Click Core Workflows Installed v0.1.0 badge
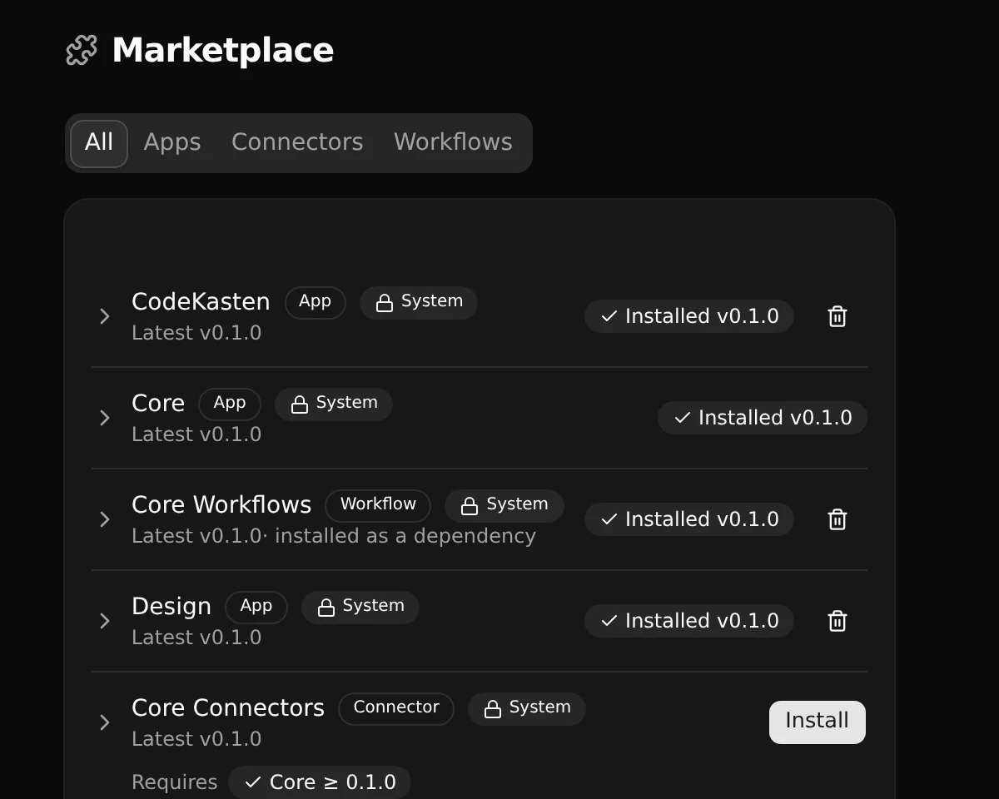The height and width of the screenshot is (799, 999). click(689, 519)
